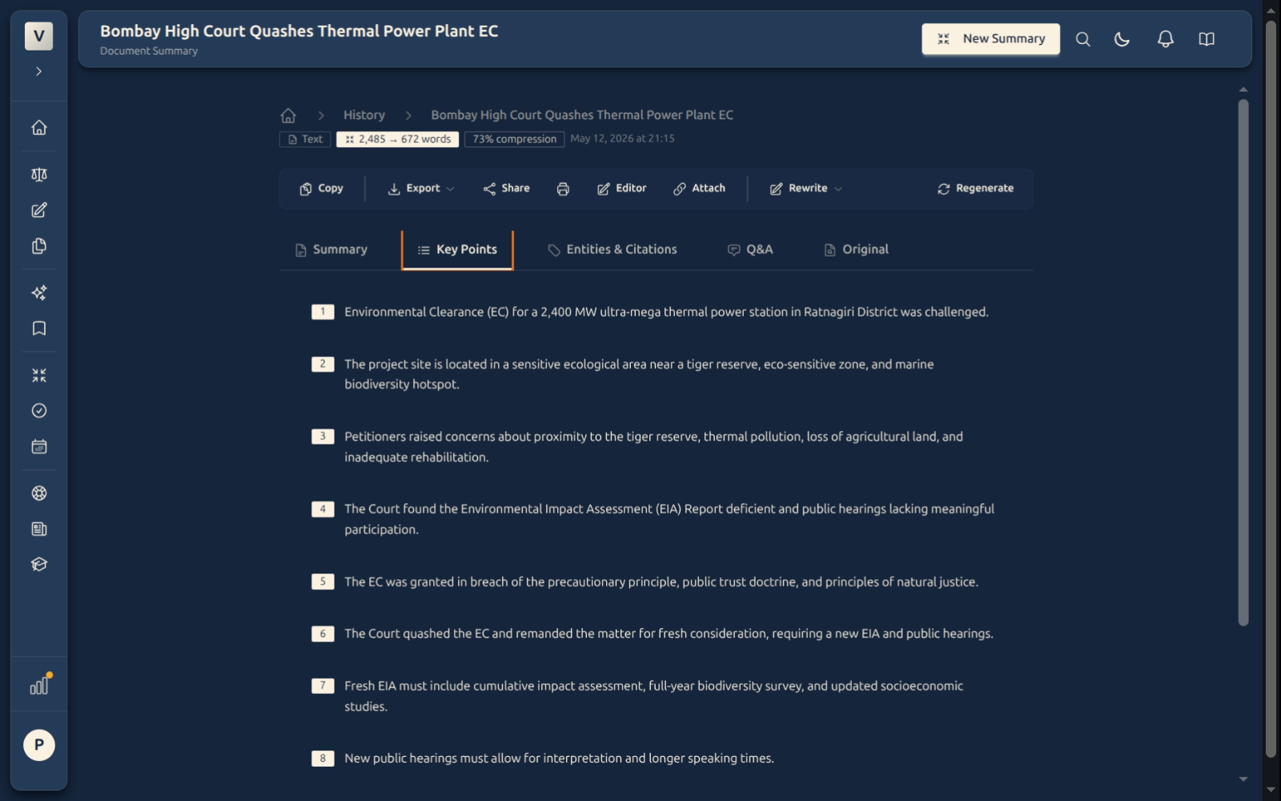The image size is (1281, 801).
Task: Click the V logo in the sidebar
Action: point(38,36)
